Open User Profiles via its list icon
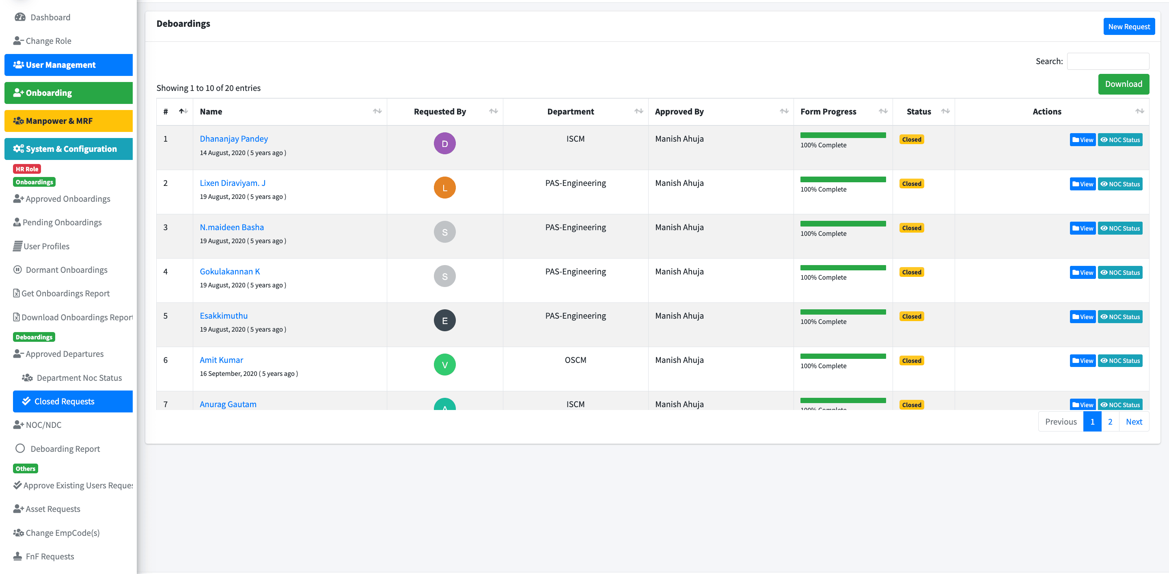1169x574 pixels. 17,246
